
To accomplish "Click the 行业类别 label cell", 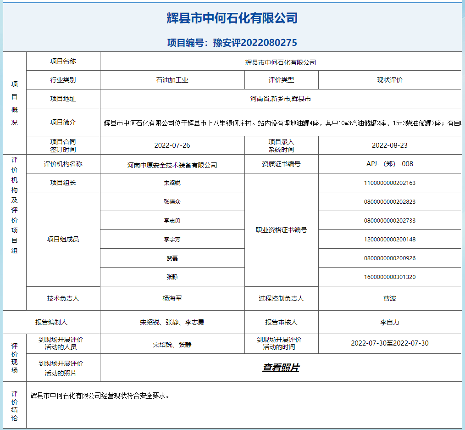I will (63, 80).
